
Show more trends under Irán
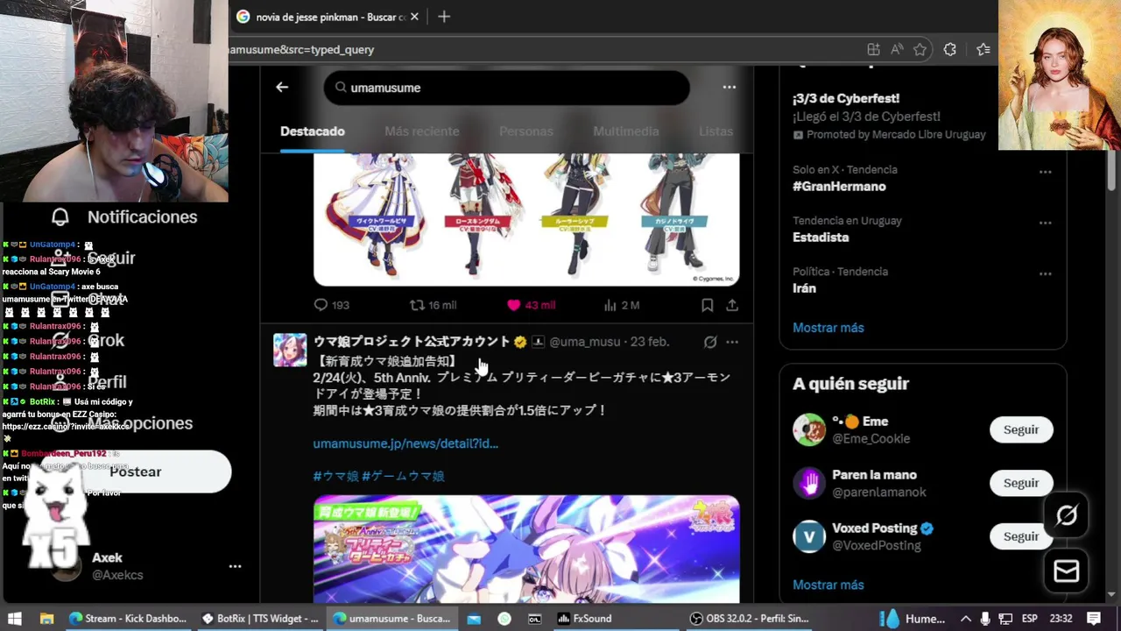[x=828, y=328]
